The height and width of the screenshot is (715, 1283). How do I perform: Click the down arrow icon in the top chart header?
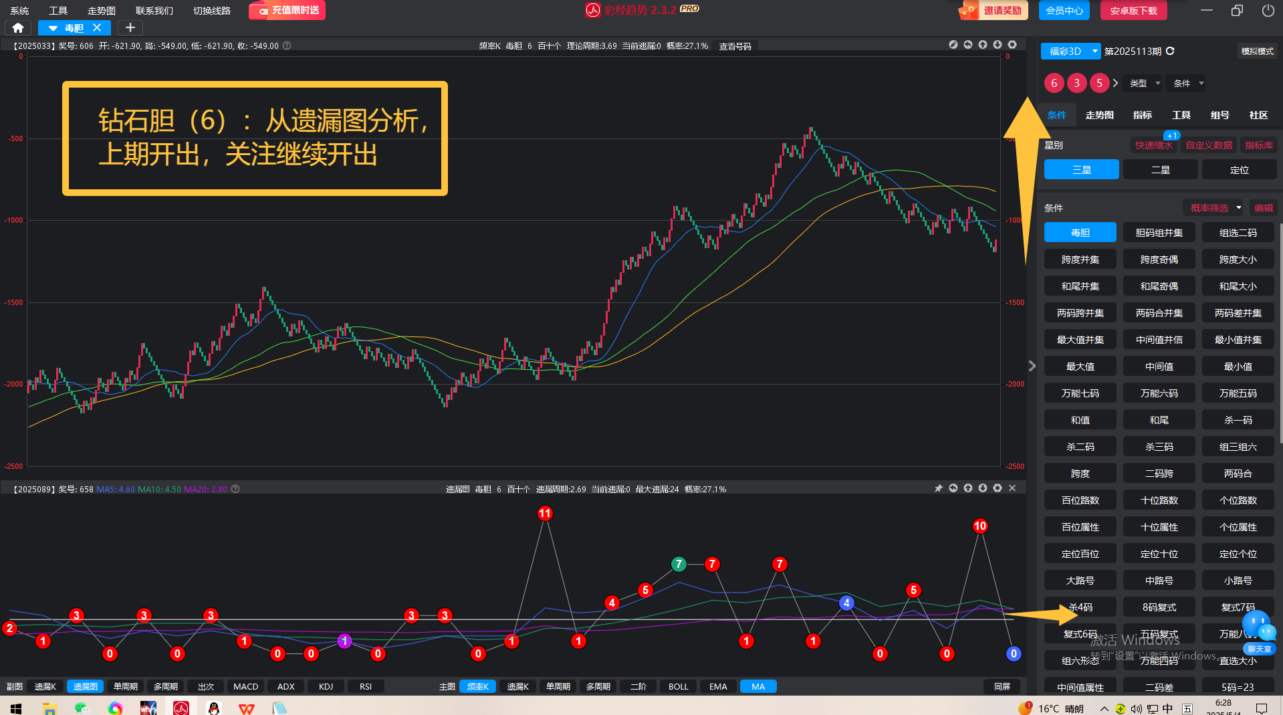coord(998,45)
